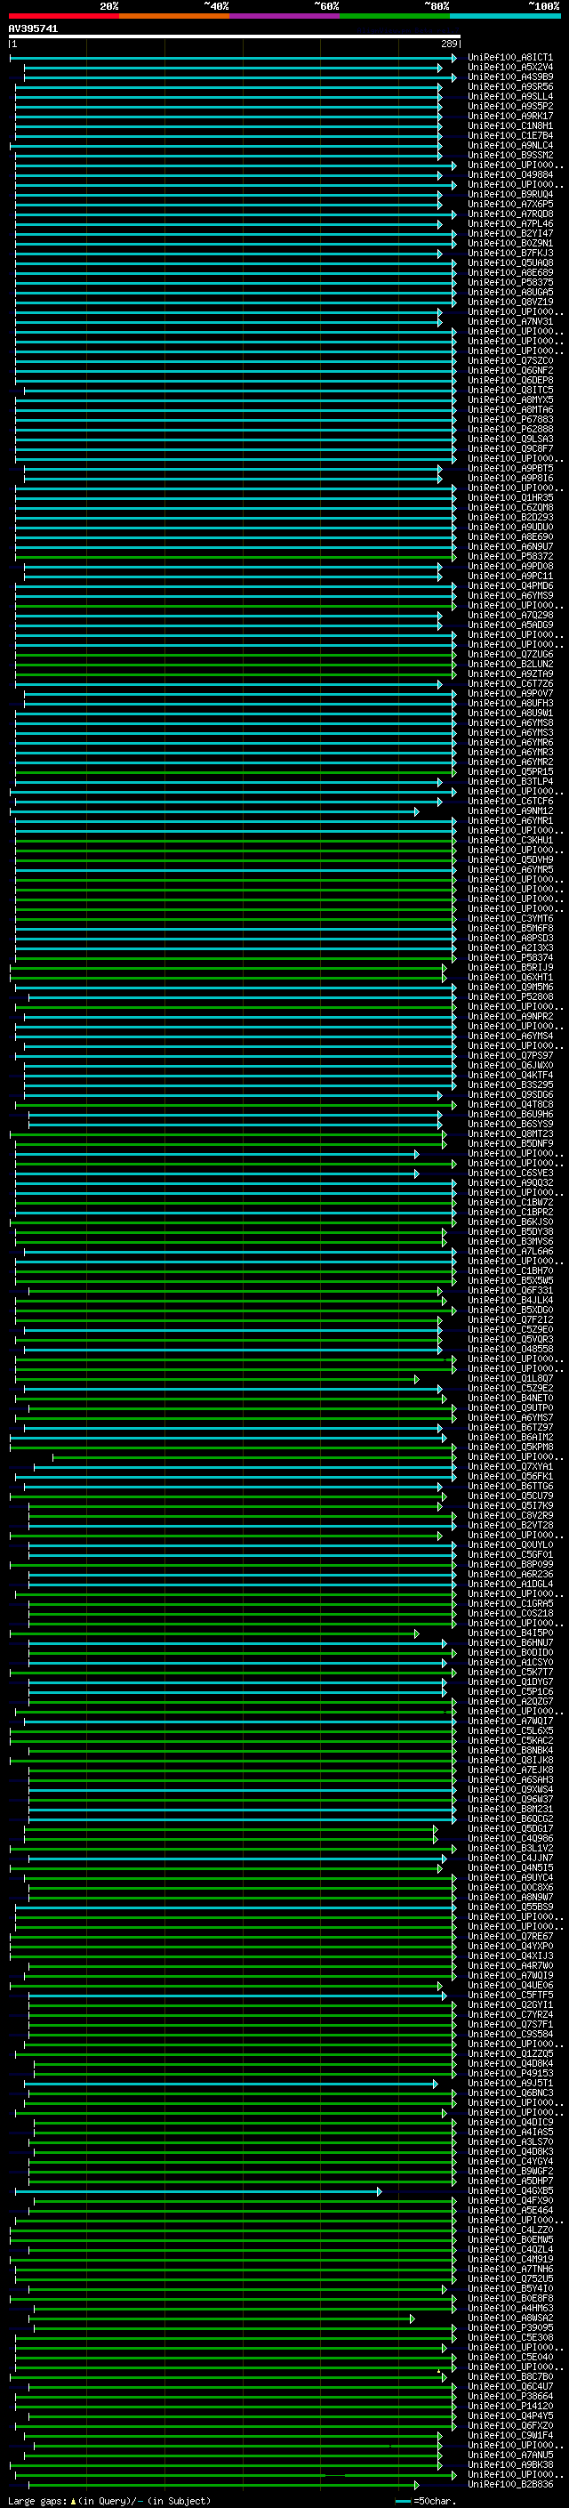569x2508 pixels.
Task: Select the UniRef100_B2B836 label
Action: 510,2485
